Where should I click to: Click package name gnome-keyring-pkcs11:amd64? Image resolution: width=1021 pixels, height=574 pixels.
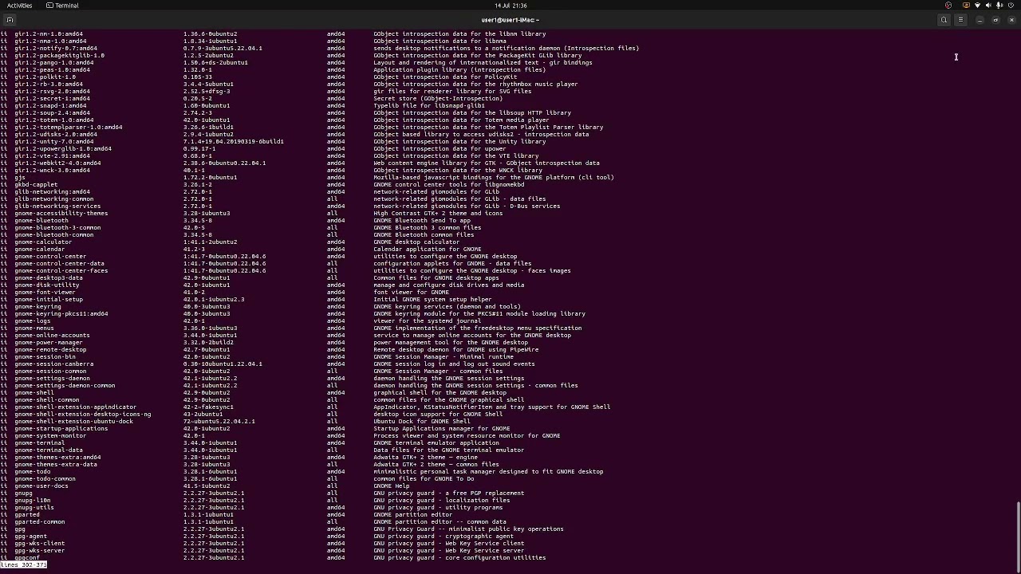(x=61, y=314)
